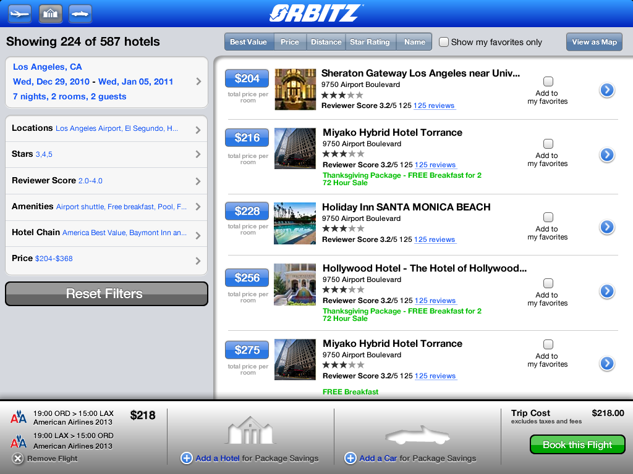
Task: Click the Sheraton Gateway Los Angeles hotel name
Action: 420,73
